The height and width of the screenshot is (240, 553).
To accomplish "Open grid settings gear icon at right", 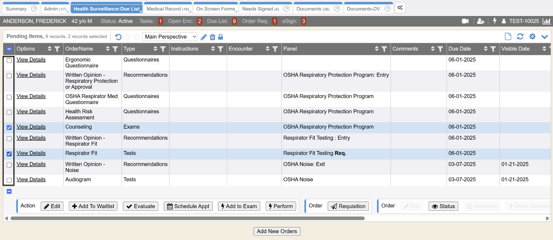I will 532,36.
